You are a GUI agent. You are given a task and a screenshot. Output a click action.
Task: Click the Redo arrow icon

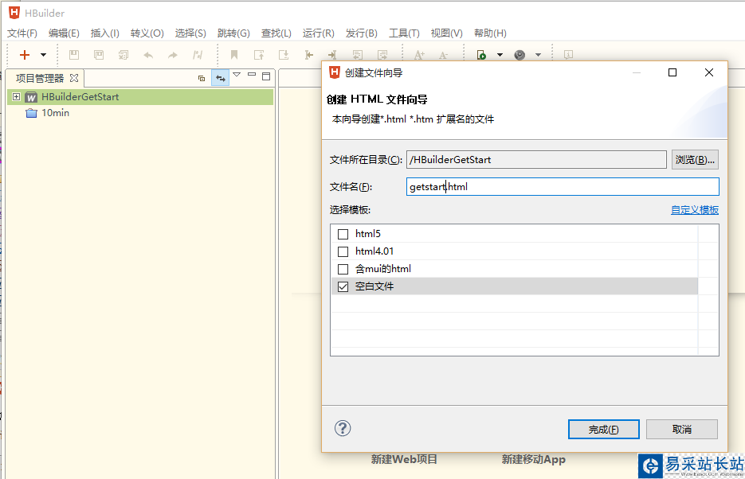(173, 55)
